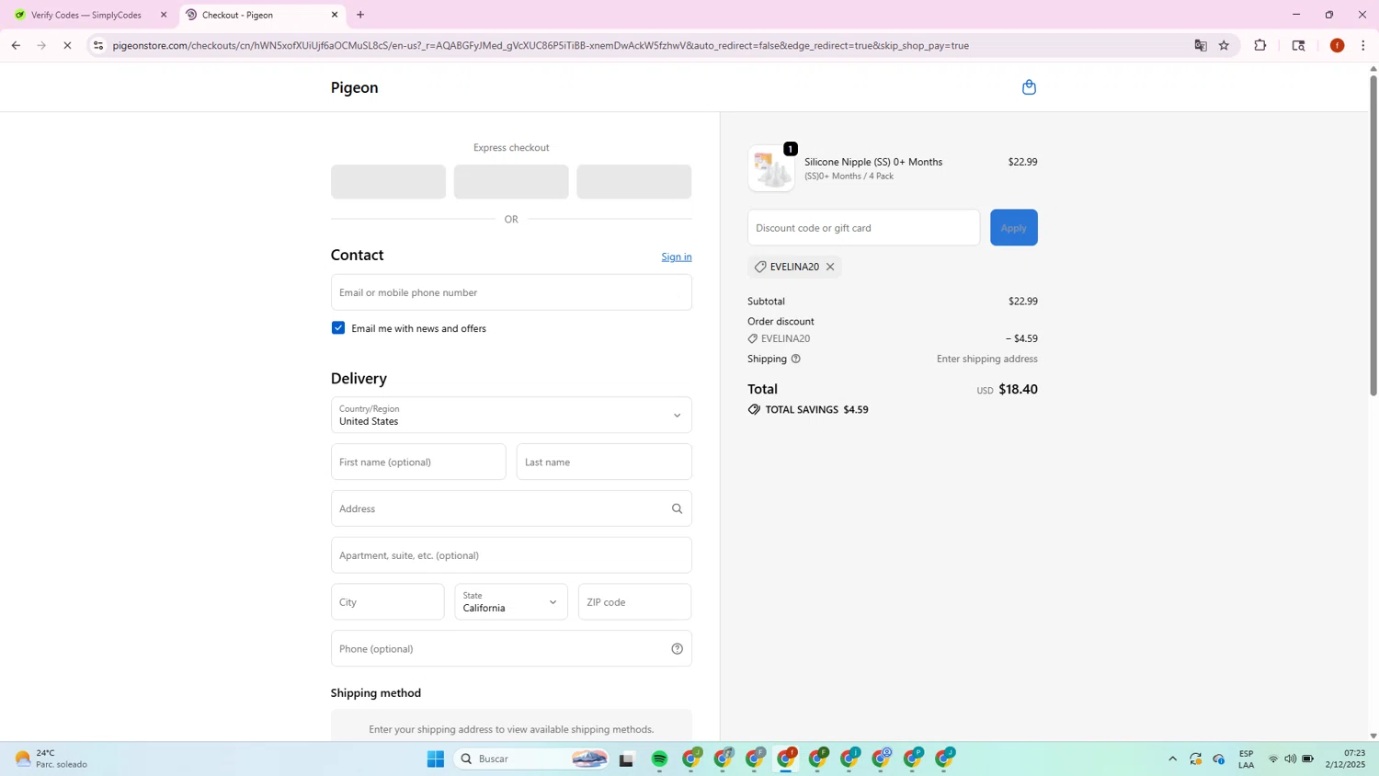Open the Windows Start menu
The height and width of the screenshot is (776, 1379).
pos(436,759)
